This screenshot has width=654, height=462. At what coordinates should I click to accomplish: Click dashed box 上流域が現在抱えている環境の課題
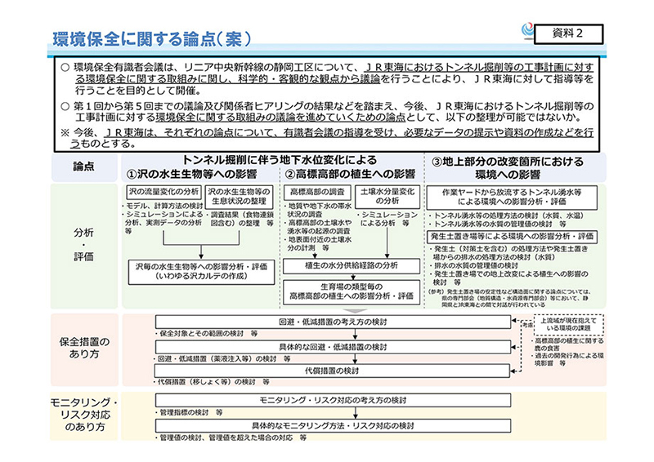(568, 325)
